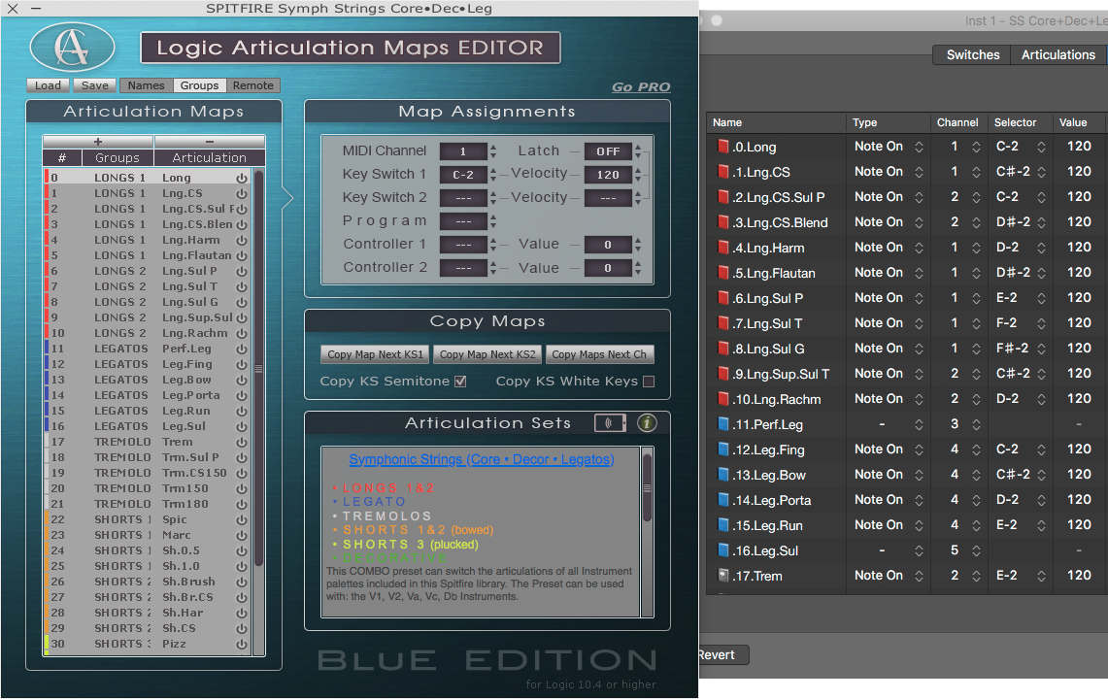Click the AG logo emblem
The image size is (1108, 699).
click(x=72, y=48)
